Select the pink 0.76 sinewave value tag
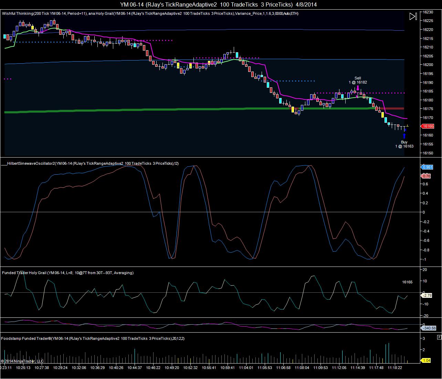442x379 pixels. [x=426, y=176]
